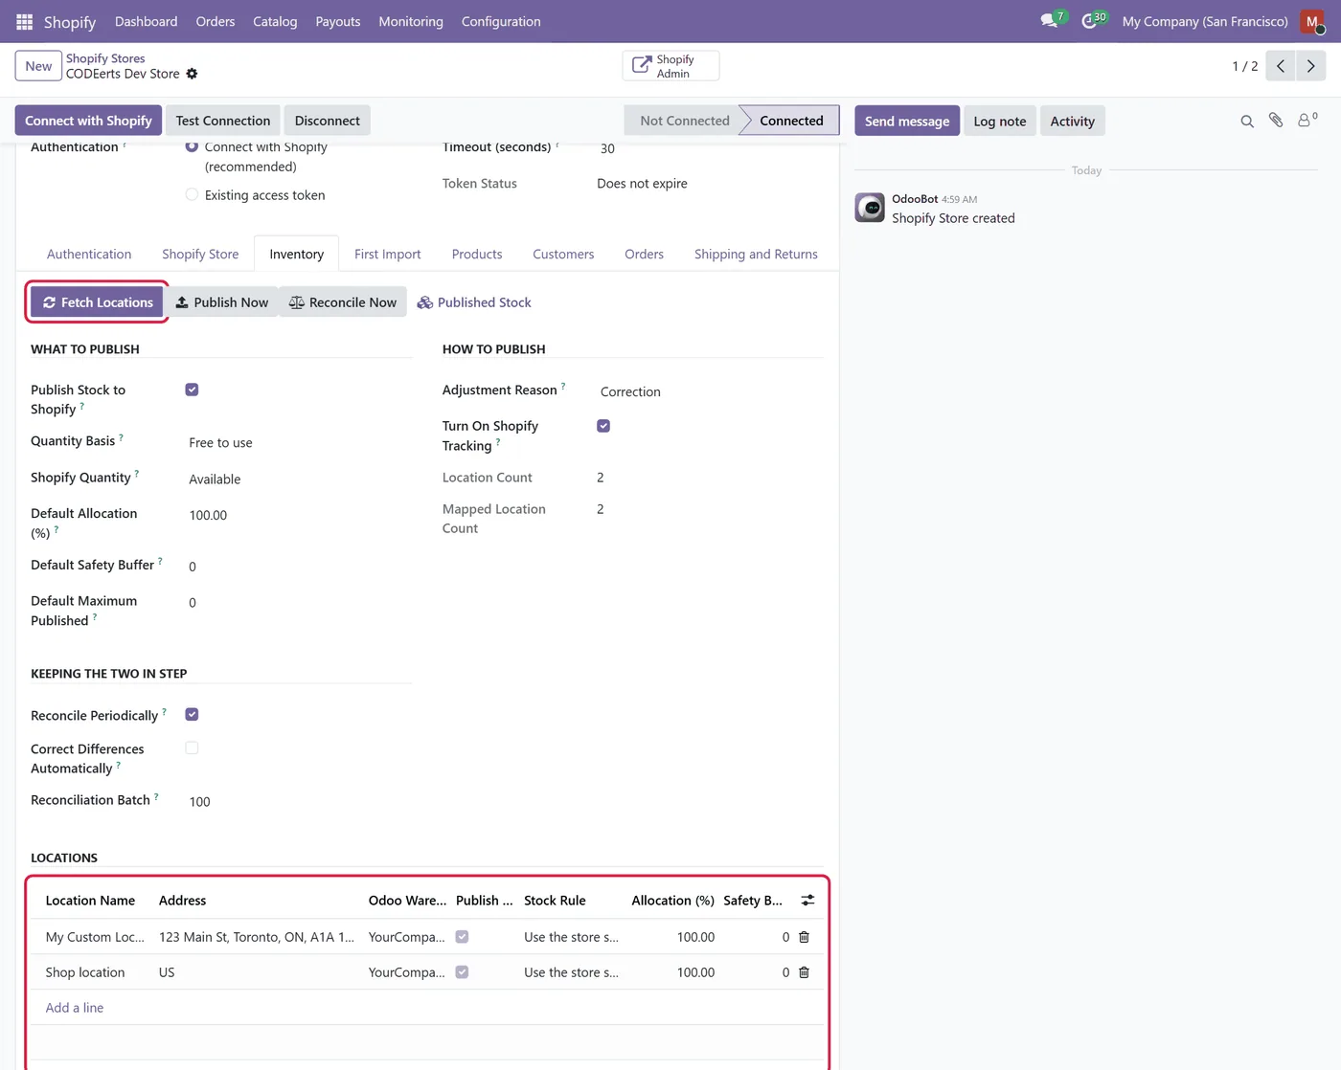The height and width of the screenshot is (1070, 1341).
Task: Click the Reconcile Now button
Action: pyautogui.click(x=343, y=302)
